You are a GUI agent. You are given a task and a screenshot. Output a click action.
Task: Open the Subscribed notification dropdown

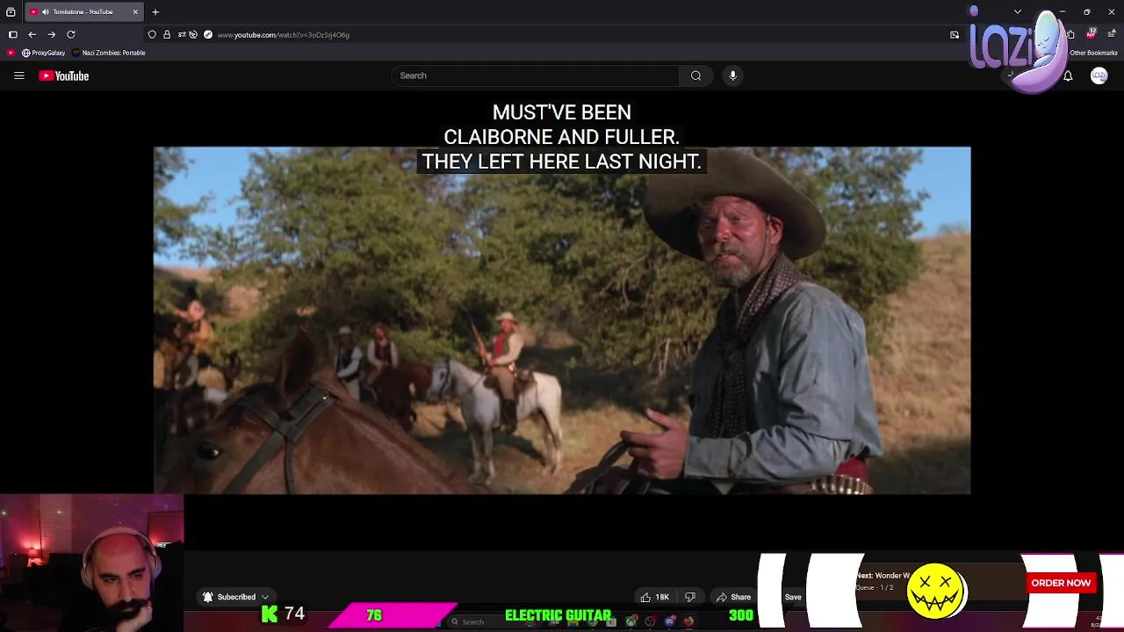point(236,597)
